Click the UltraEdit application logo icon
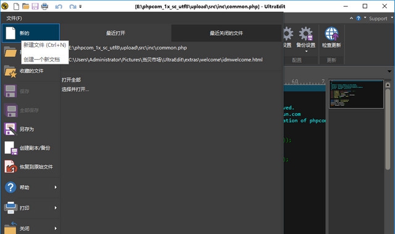Image resolution: width=395 pixels, height=234 pixels. click(5, 6)
